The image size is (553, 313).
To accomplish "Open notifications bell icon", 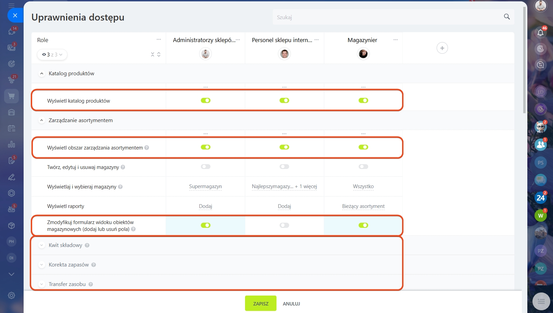I will tap(541, 32).
